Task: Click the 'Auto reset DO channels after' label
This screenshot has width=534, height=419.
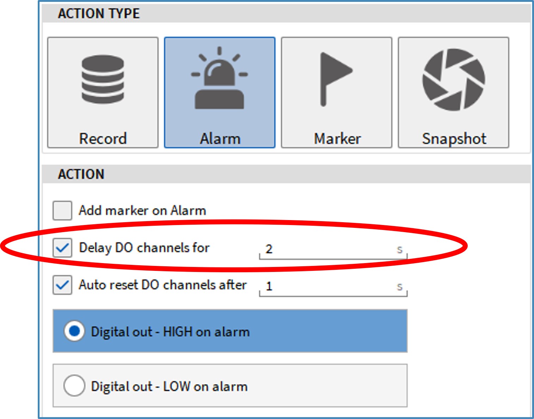Action: tap(162, 285)
